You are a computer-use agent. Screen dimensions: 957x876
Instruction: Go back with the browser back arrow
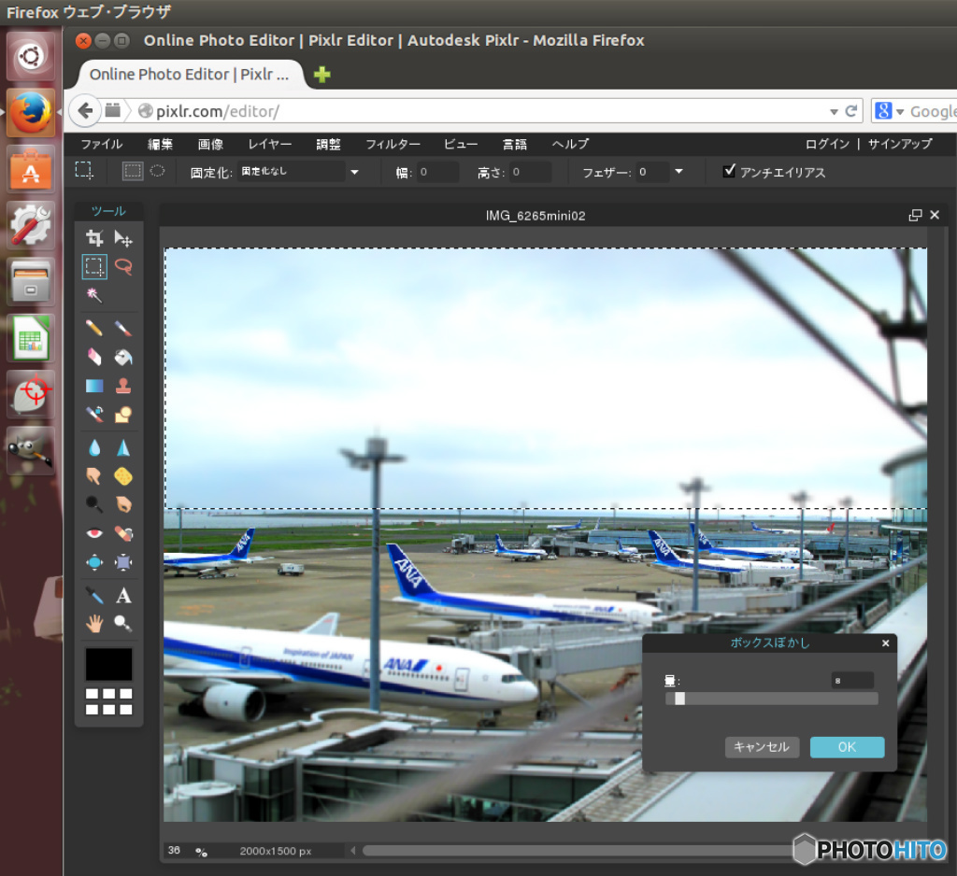[x=85, y=111]
